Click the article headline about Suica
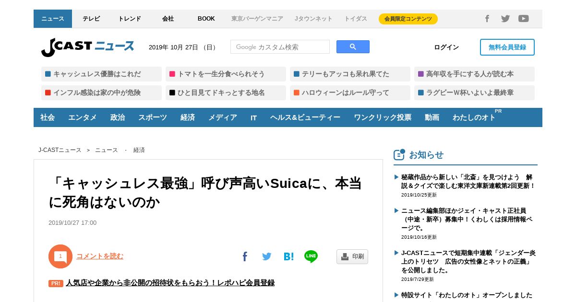Screen dimensions: 576x302 (205, 193)
